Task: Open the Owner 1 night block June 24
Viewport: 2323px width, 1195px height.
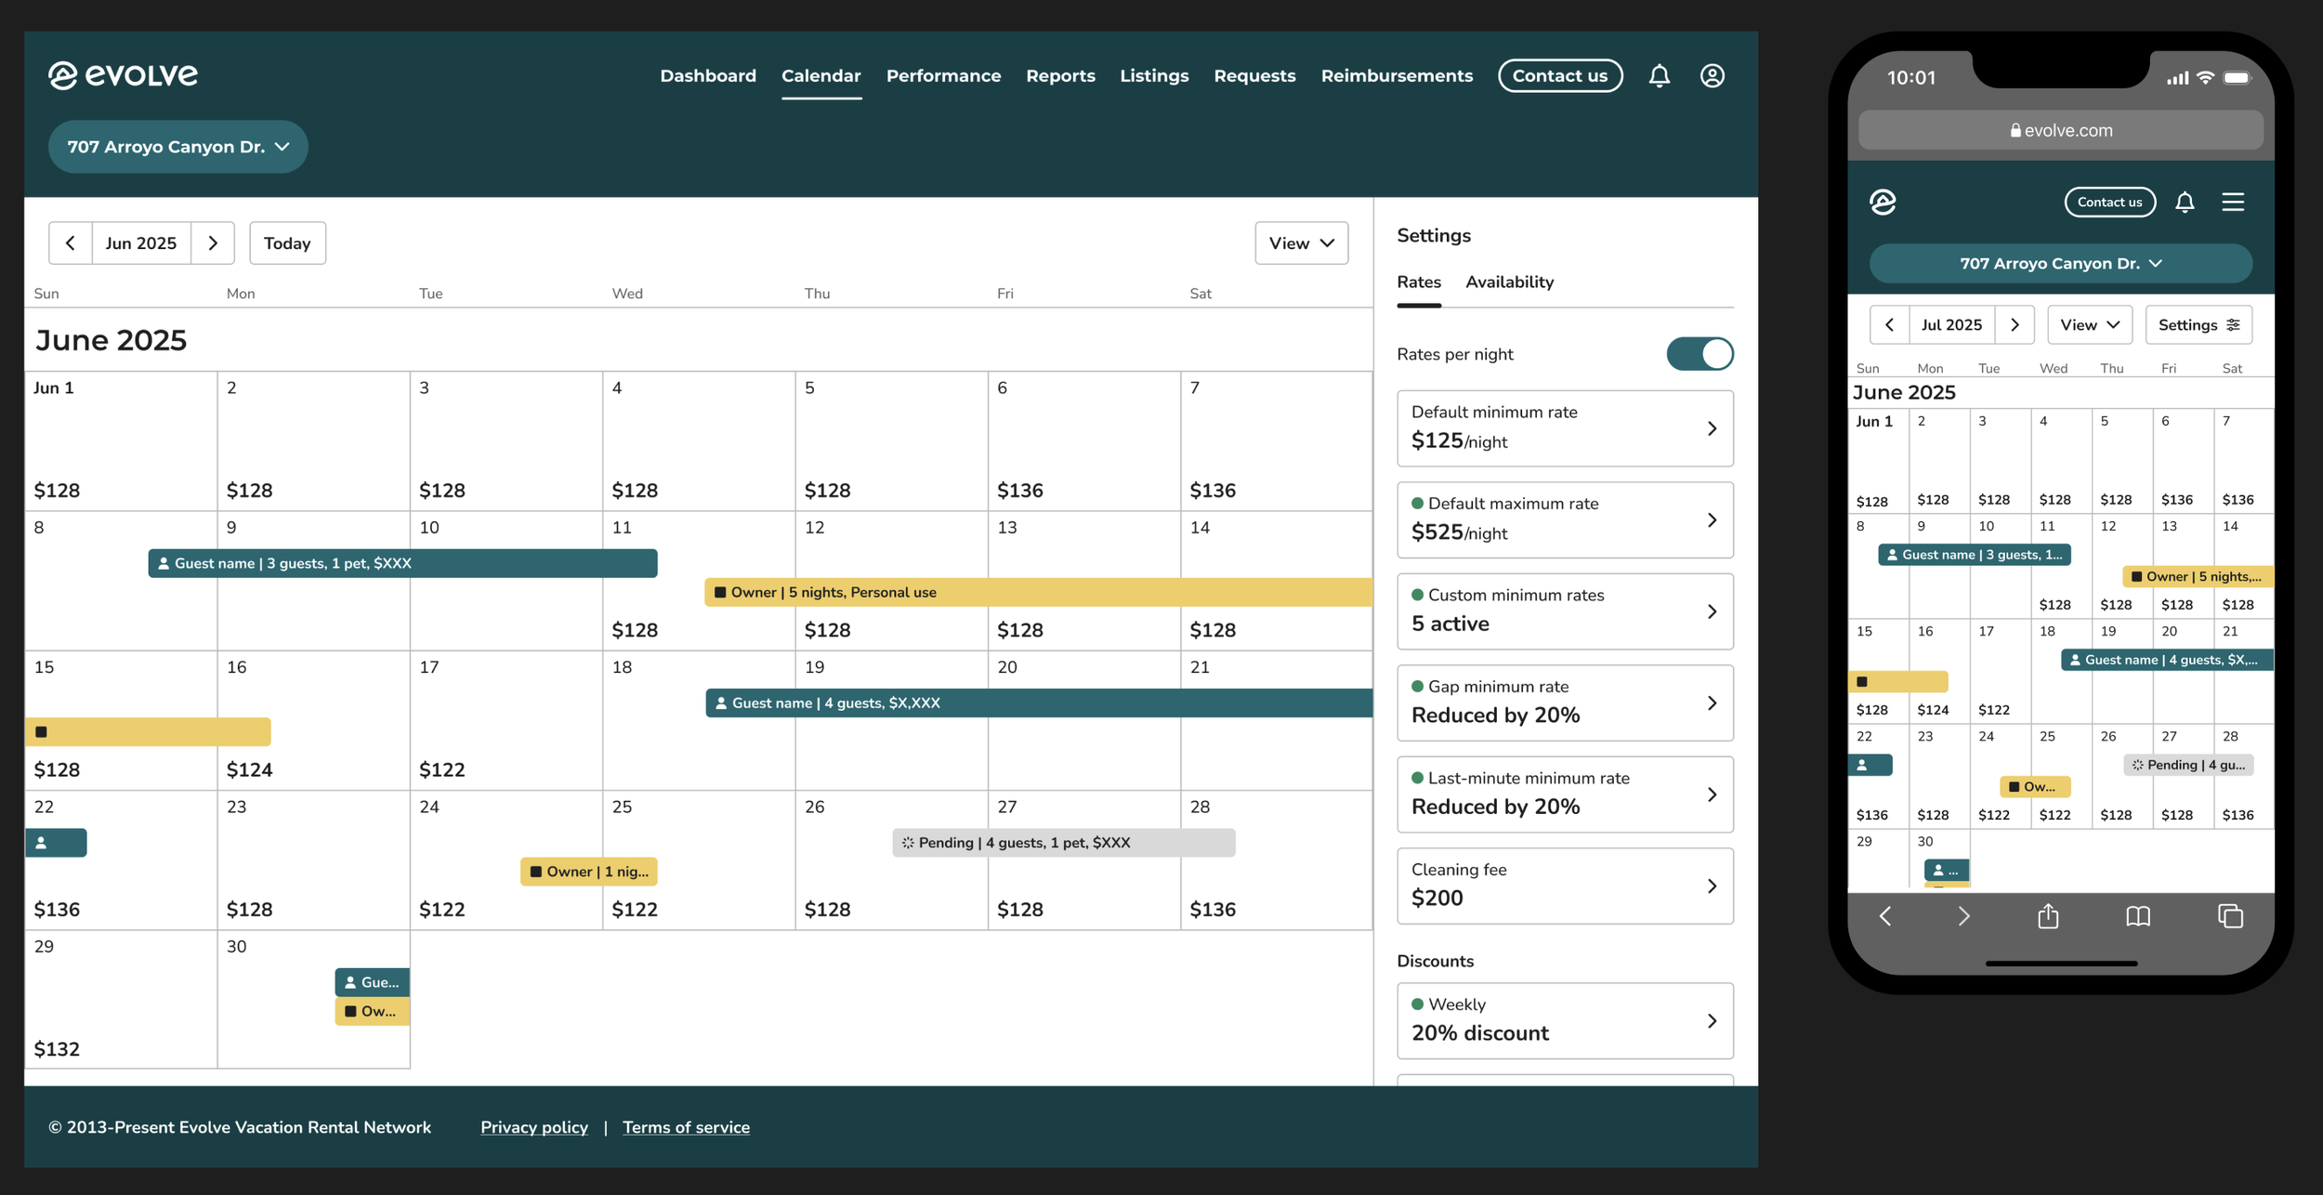Action: coord(589,872)
